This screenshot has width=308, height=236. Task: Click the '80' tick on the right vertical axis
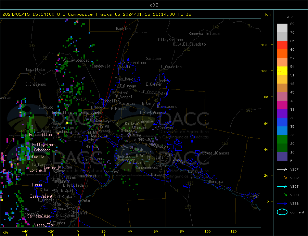(266, 97)
